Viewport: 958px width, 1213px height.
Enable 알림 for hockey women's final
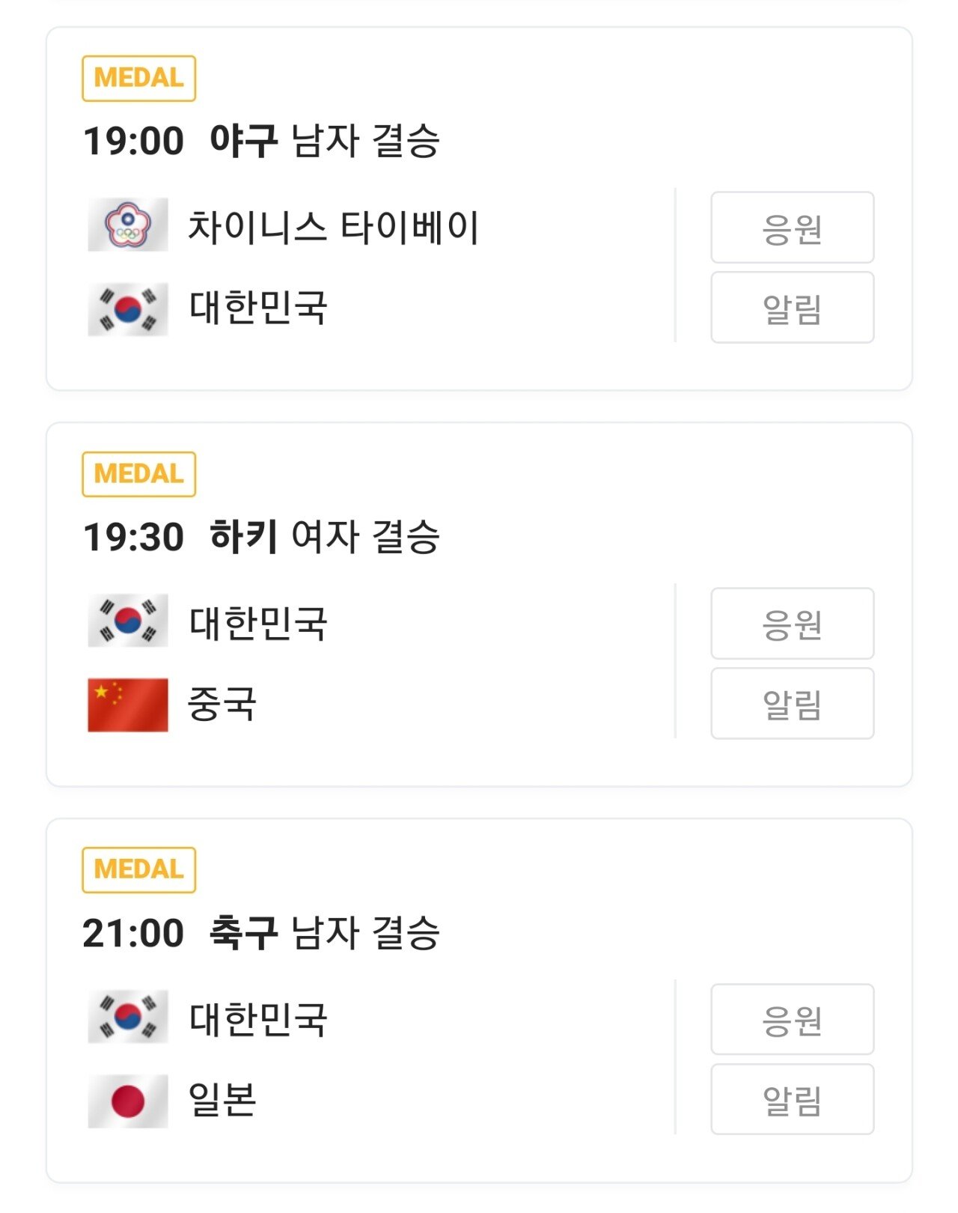point(792,704)
